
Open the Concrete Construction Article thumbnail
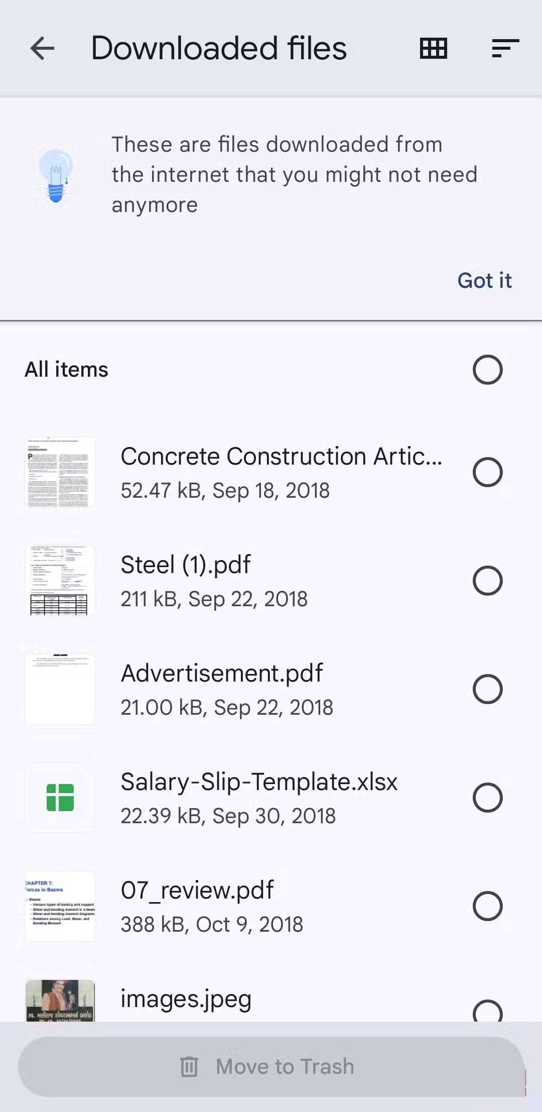60,472
